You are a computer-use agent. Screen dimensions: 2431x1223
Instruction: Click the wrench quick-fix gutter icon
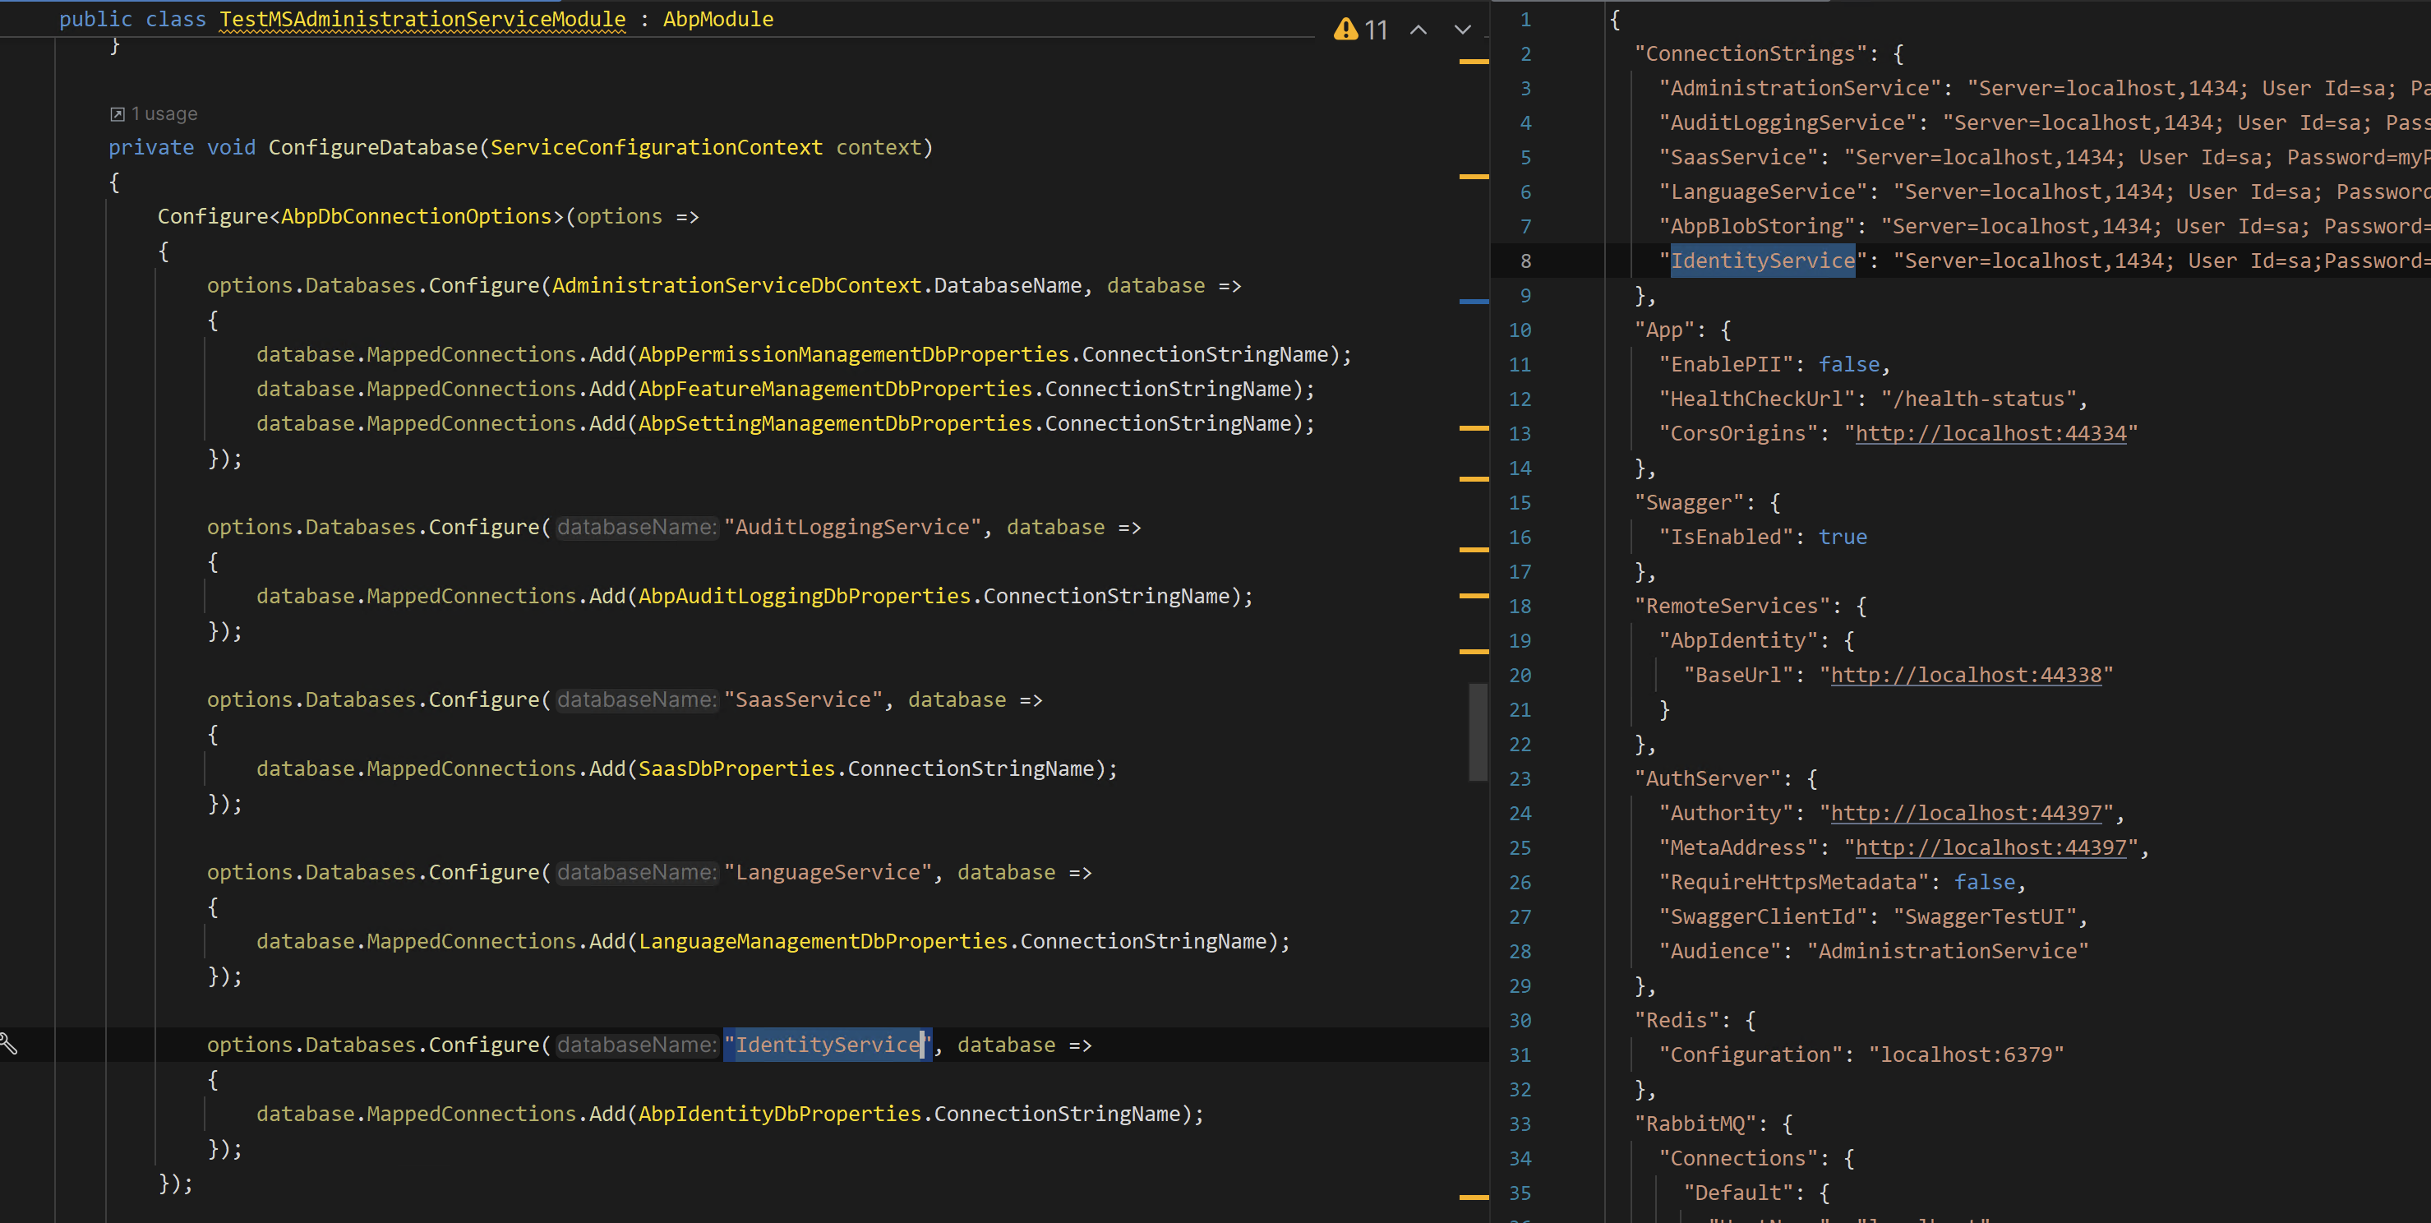(x=8, y=1044)
